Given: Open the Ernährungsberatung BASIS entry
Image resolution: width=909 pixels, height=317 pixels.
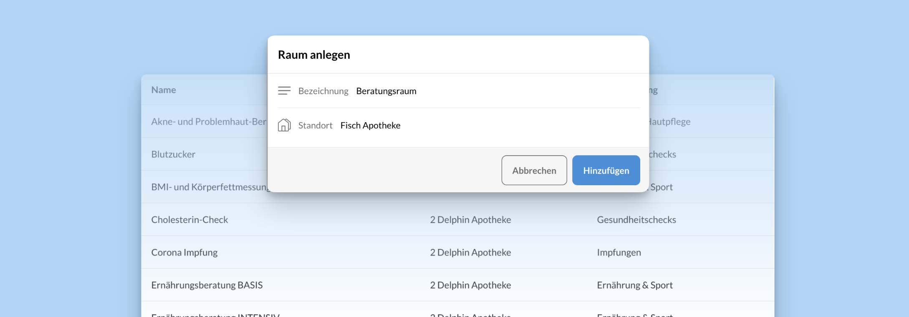Looking at the screenshot, I should (207, 285).
